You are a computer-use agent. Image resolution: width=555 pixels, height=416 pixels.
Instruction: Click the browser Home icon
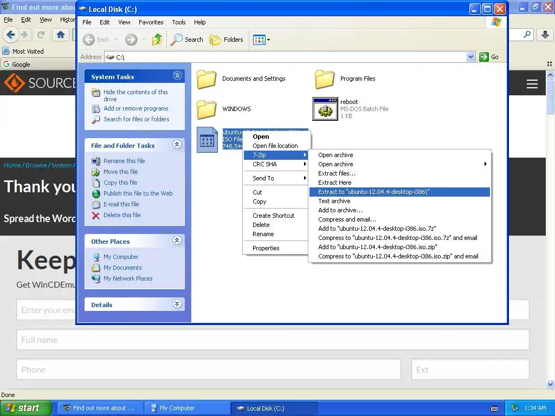[x=61, y=35]
